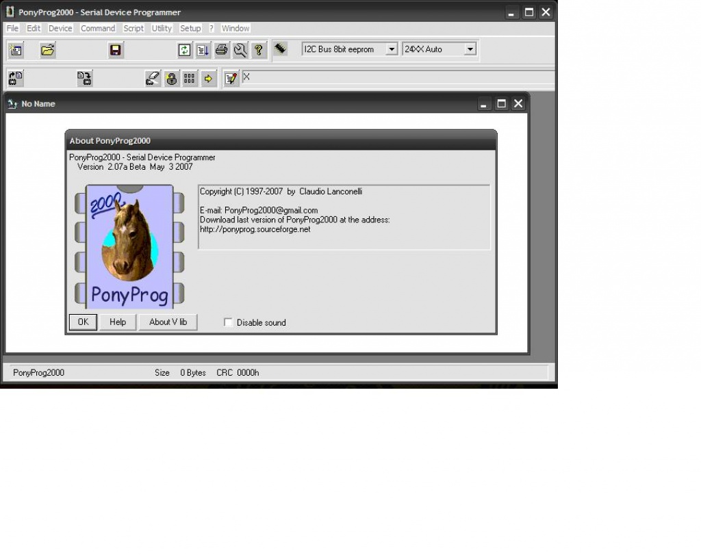This screenshot has height=557, width=701.
Task: Click the Size 0 Bytes status bar text
Action: click(x=180, y=373)
